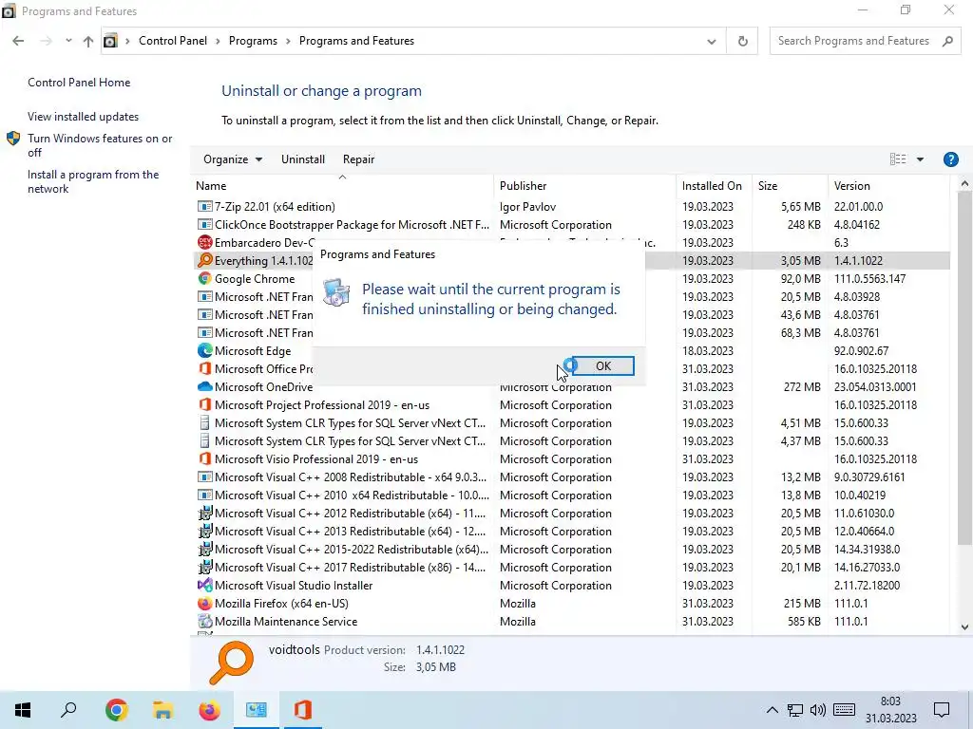Screen dimensions: 973x729
Task: Select Microsoft Visual C++ 2008 Redistributable row
Action: 572,477
